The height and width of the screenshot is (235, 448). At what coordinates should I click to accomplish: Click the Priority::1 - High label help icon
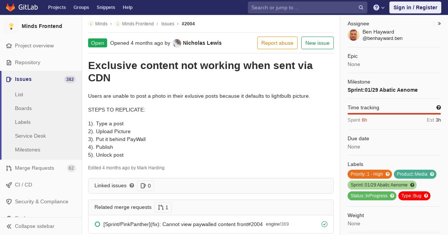[x=388, y=174]
